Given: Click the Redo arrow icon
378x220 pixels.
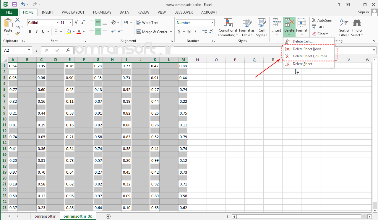Looking at the screenshot, I should (35, 5).
